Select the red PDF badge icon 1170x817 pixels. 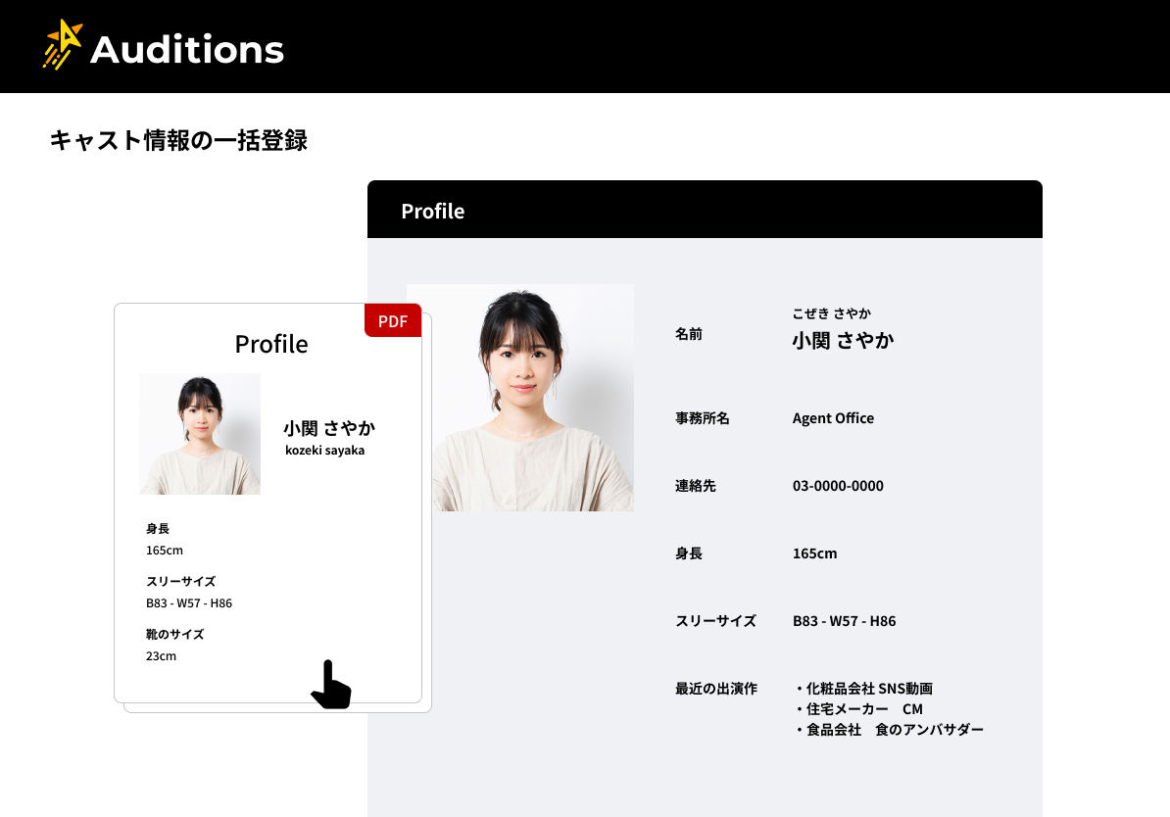point(393,320)
